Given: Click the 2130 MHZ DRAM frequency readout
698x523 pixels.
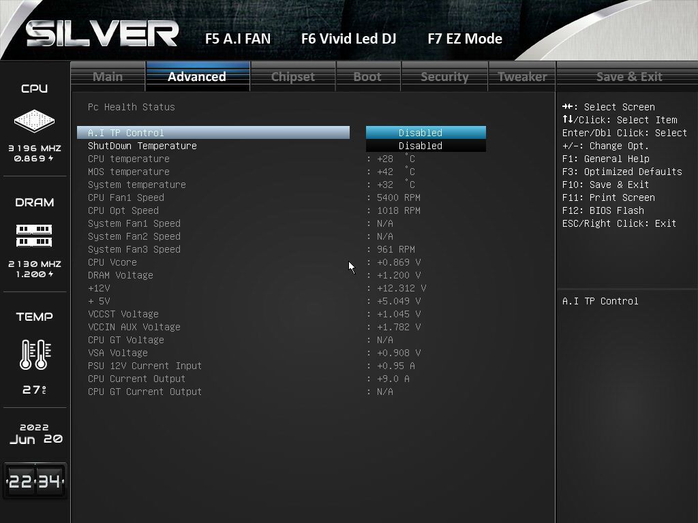Looking at the screenshot, I should click(x=35, y=264).
